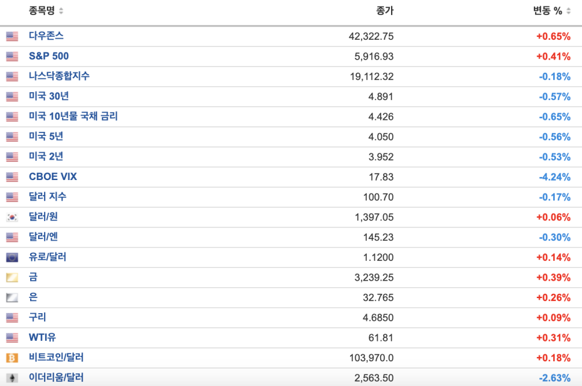This screenshot has width=582, height=386.
Task: Click the US flag icon beside 다우존스
Action: click(12, 36)
